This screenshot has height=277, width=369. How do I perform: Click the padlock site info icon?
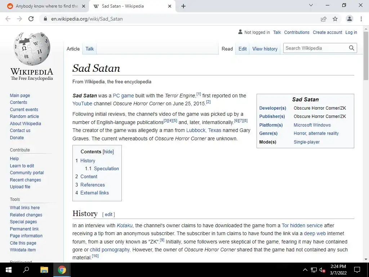(45, 19)
